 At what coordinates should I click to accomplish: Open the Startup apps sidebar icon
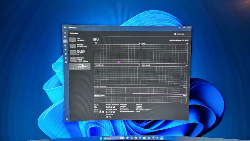coord(65,50)
